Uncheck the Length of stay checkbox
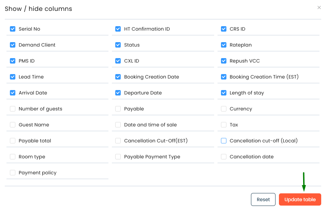 [x=224, y=93]
